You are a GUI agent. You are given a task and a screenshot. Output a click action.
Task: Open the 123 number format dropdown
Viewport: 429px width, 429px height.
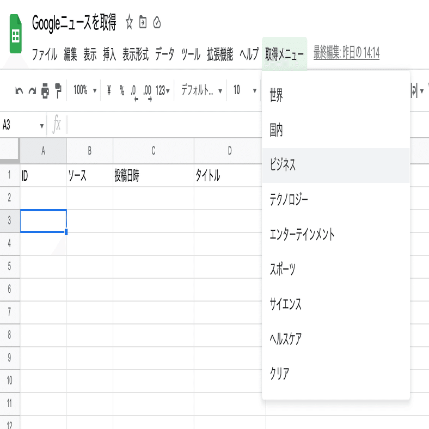pyautogui.click(x=163, y=90)
